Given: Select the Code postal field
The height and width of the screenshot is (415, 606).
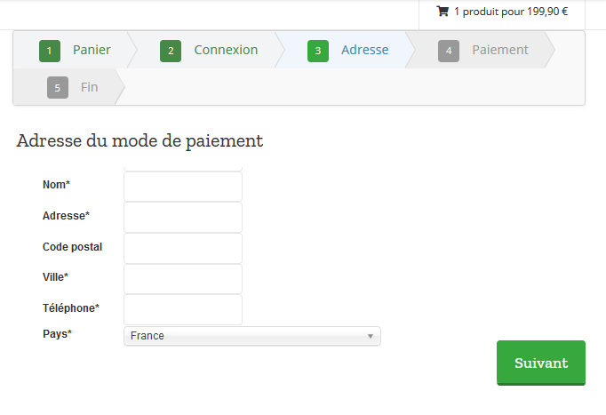Looking at the screenshot, I should [x=183, y=248].
